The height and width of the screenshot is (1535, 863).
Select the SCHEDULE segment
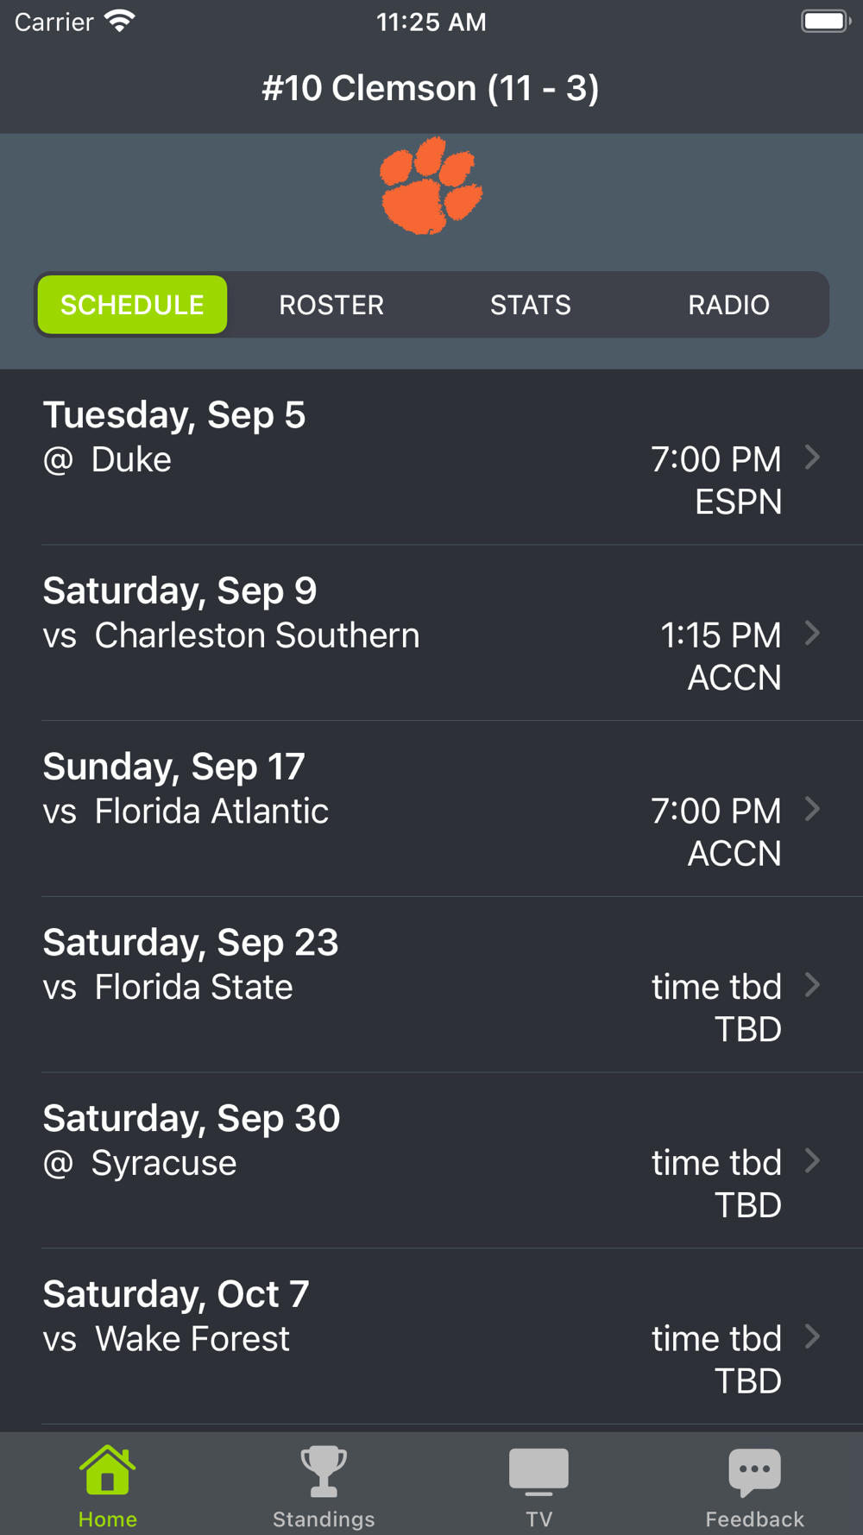pyautogui.click(x=132, y=305)
